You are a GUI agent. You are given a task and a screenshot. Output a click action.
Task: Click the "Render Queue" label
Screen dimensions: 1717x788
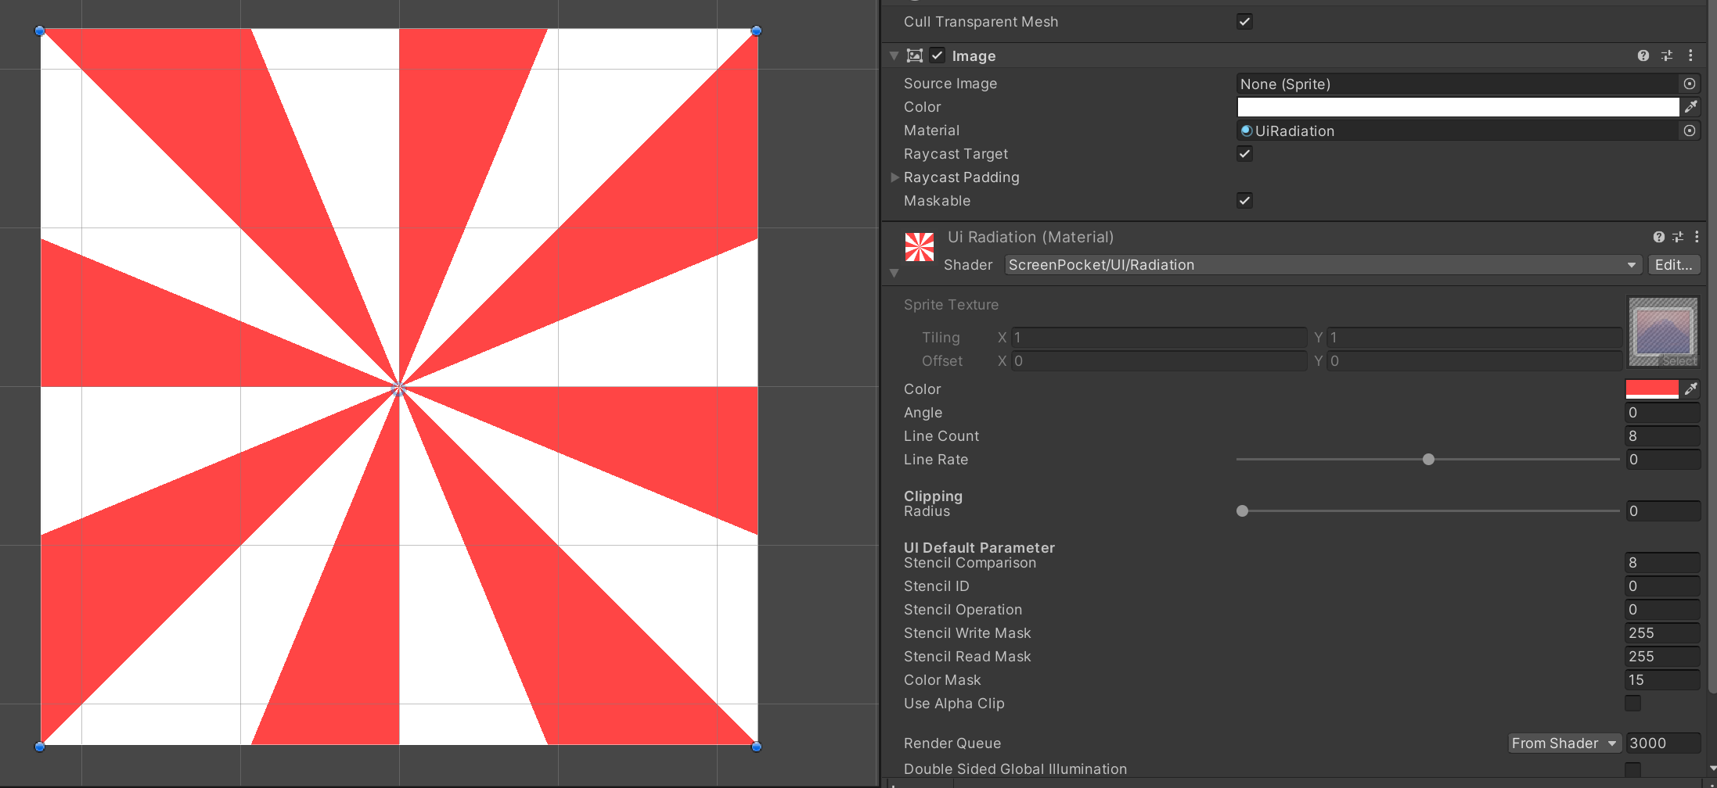pos(952,743)
